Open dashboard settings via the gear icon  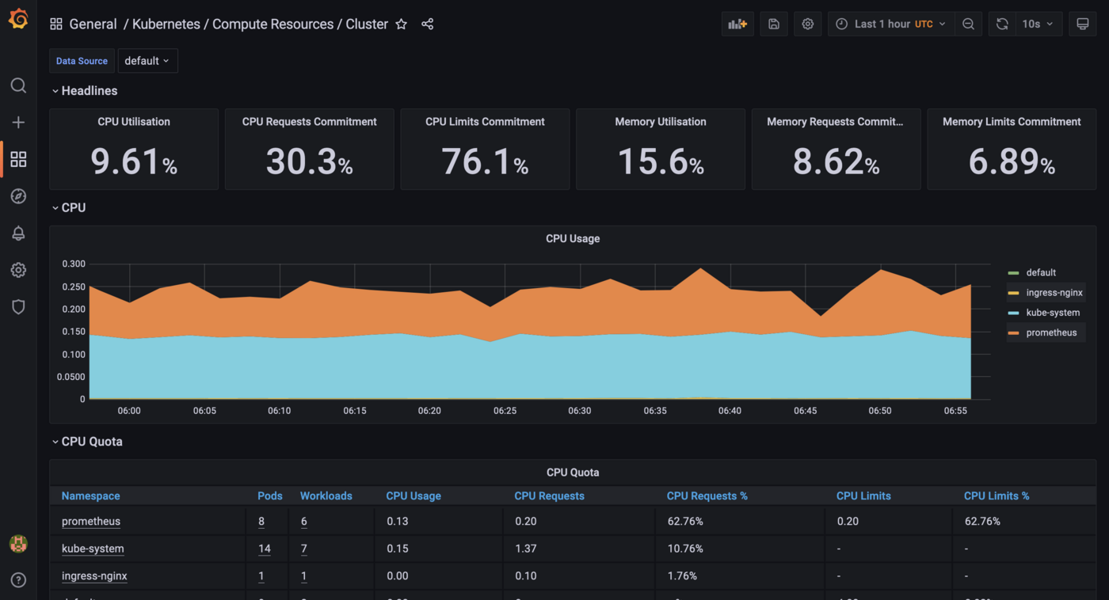pyautogui.click(x=807, y=24)
